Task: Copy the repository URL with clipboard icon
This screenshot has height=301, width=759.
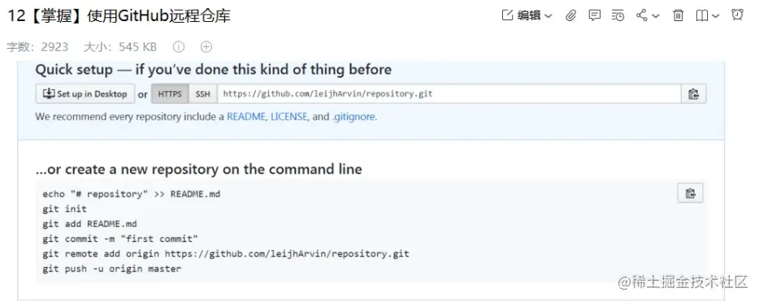Action: click(694, 94)
